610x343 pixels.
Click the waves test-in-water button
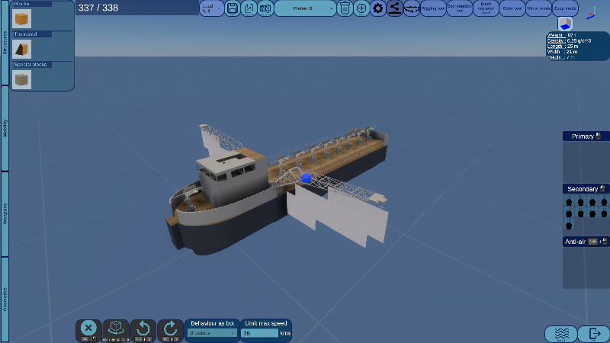pyautogui.click(x=561, y=334)
